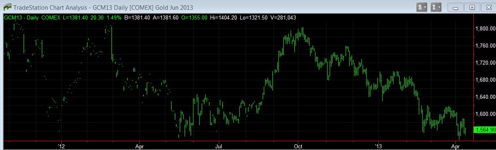The height and width of the screenshot is (150, 496).
Task: Click the net change value '20.30'
Action: point(98,17)
